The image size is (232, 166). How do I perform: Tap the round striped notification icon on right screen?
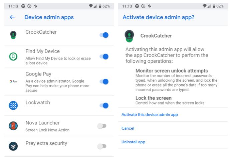137,6
